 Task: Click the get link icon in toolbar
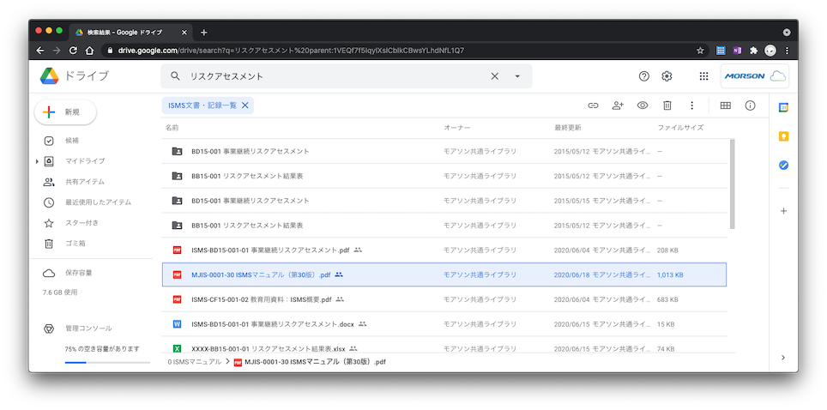coord(593,106)
